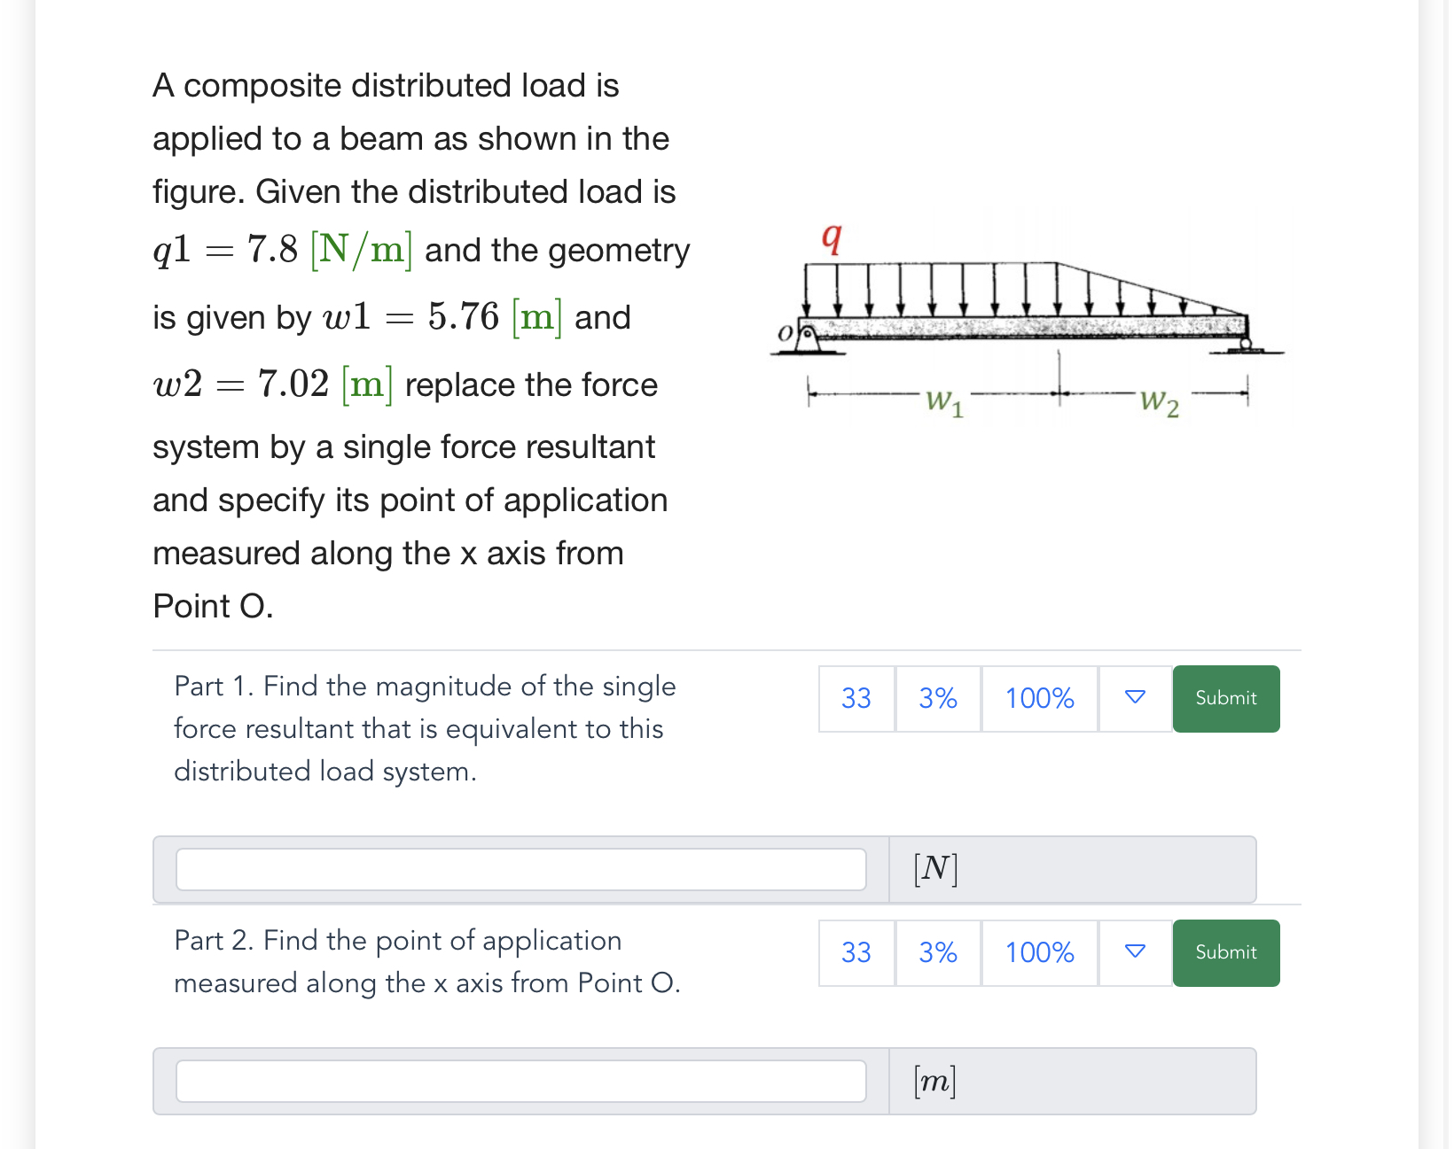Select the Part 2 points value 33
The image size is (1454, 1149).
[x=856, y=952]
